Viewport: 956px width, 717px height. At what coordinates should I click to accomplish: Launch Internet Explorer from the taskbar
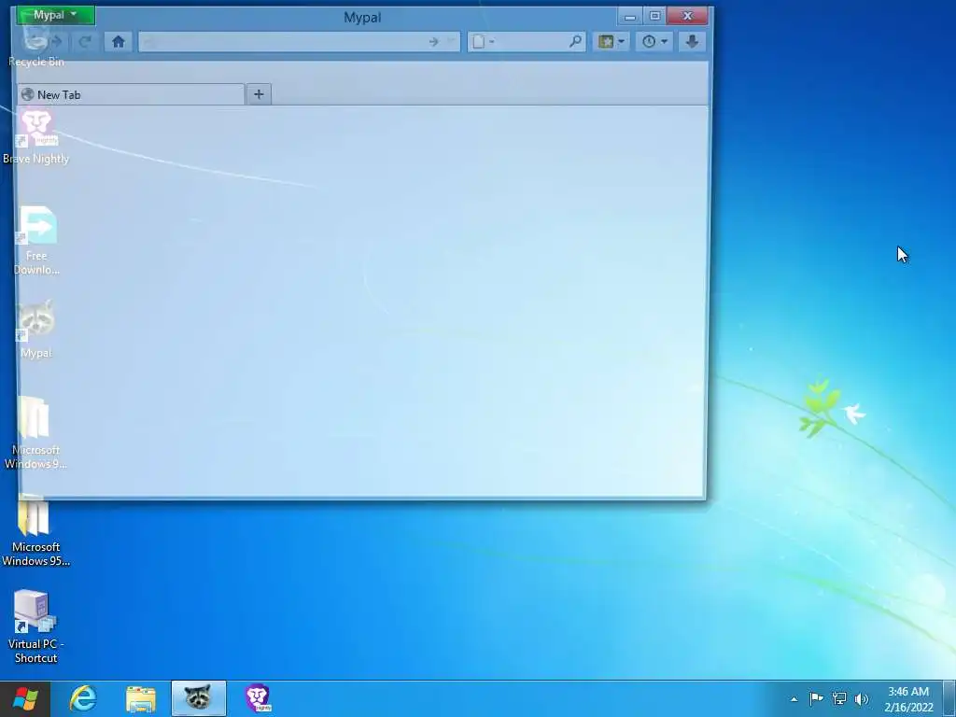pos(83,698)
